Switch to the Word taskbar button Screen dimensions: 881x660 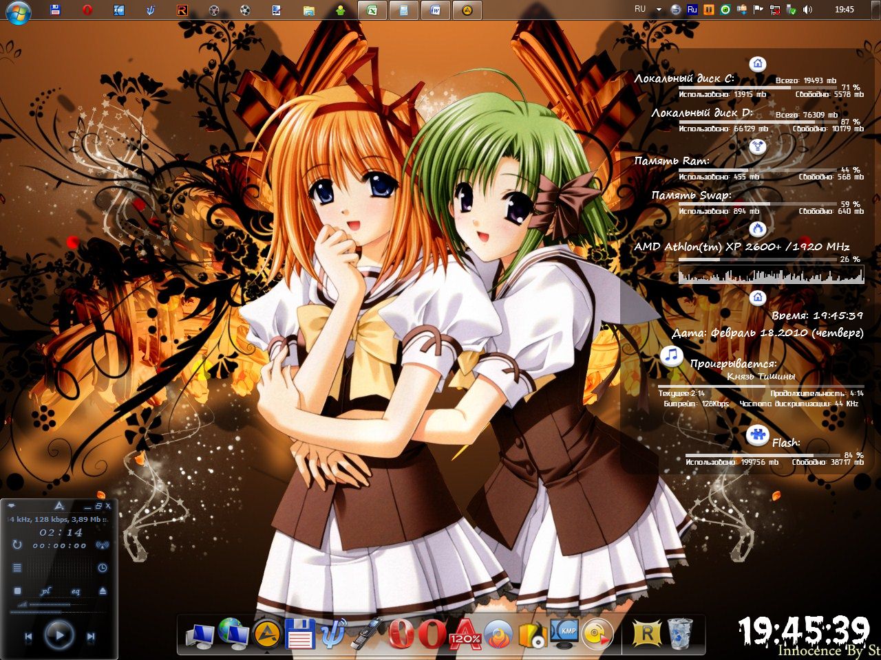click(x=436, y=10)
